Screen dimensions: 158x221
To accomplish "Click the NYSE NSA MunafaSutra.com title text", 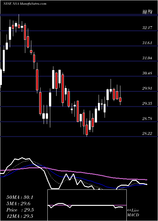I will (x=25, y=4).
